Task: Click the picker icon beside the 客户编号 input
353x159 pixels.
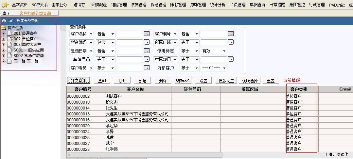Action: tap(230, 34)
